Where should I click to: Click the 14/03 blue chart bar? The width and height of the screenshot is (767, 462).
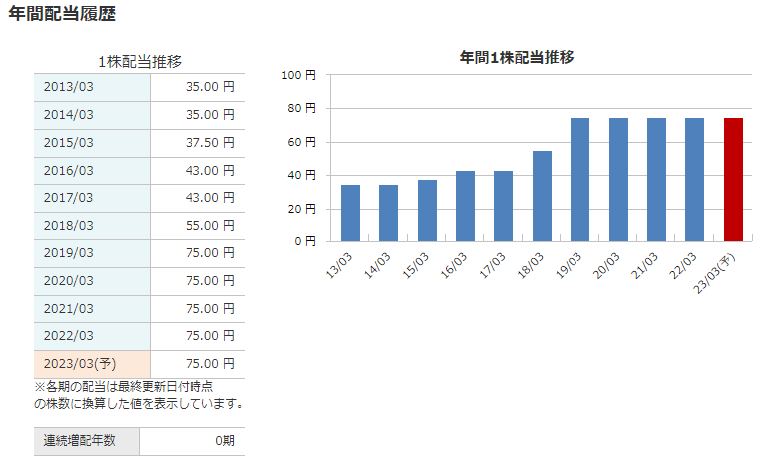pos(388,214)
